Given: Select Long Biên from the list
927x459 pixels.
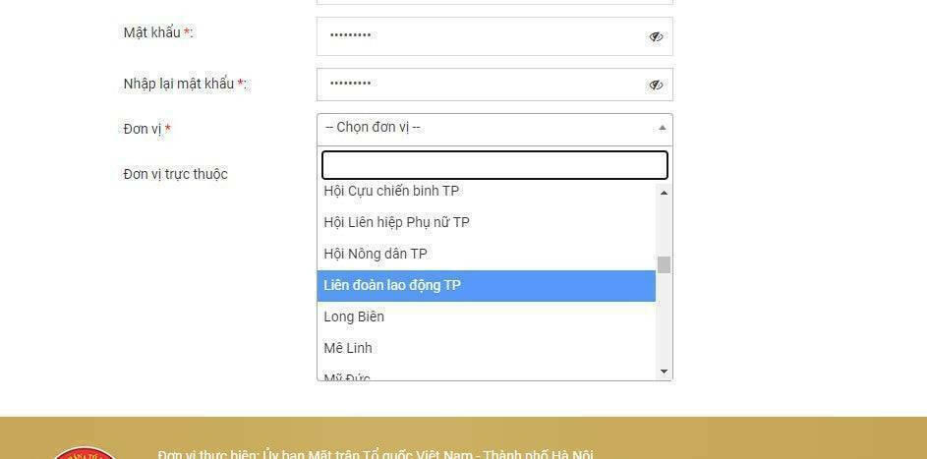Looking at the screenshot, I should 486,316.
